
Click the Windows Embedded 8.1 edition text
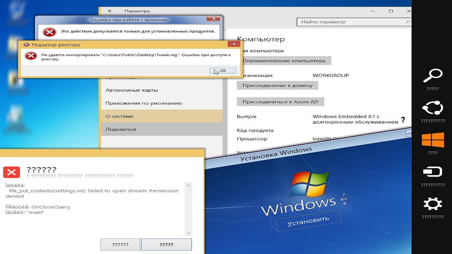pyautogui.click(x=355, y=119)
